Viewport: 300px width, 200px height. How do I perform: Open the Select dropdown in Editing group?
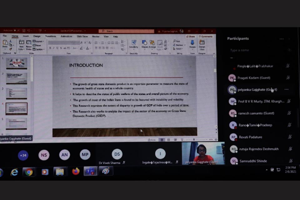(178, 49)
